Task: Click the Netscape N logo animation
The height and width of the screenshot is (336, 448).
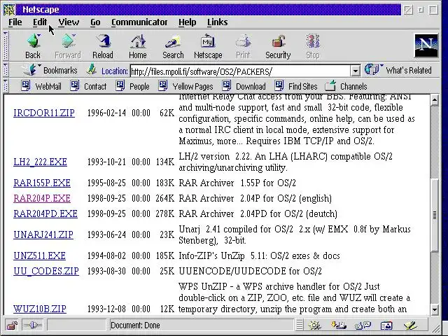Action: (426, 45)
